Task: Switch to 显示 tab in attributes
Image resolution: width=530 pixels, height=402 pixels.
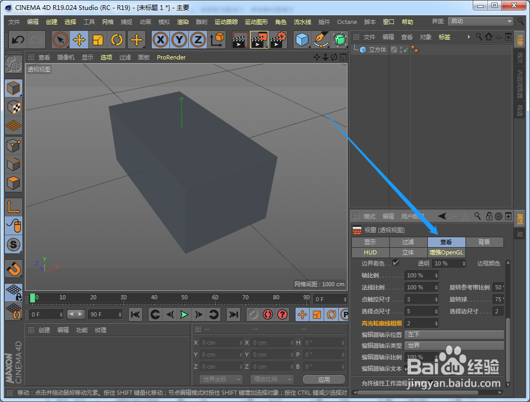Action: click(x=370, y=242)
